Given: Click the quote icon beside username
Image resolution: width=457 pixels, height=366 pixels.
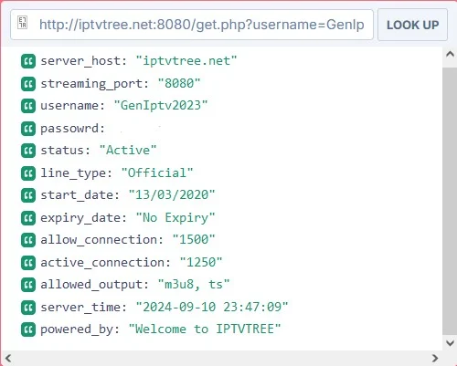Looking at the screenshot, I should tap(28, 106).
